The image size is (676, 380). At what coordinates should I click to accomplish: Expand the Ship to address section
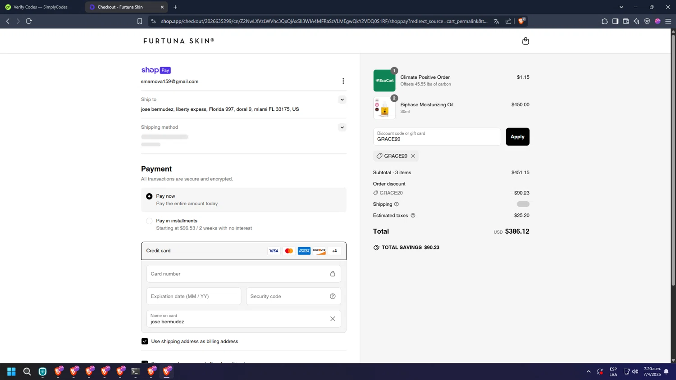tap(342, 100)
